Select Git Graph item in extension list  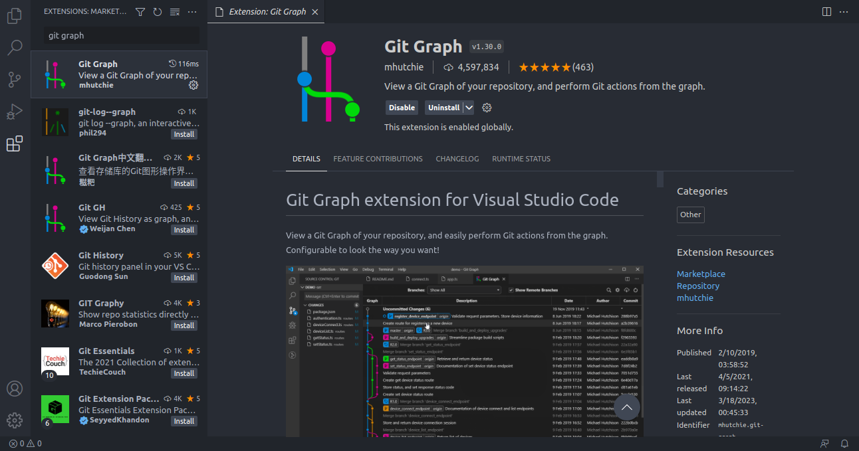coord(119,74)
